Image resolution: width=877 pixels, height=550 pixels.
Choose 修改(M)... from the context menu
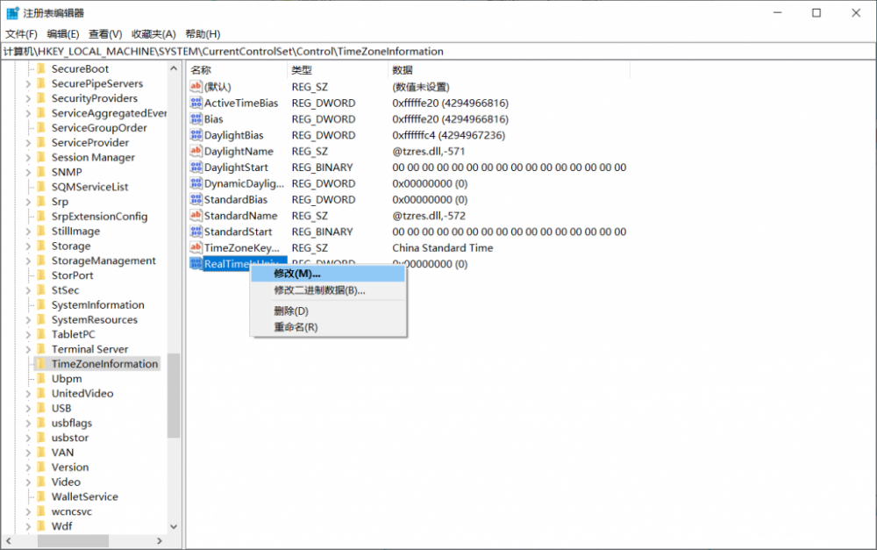point(296,275)
